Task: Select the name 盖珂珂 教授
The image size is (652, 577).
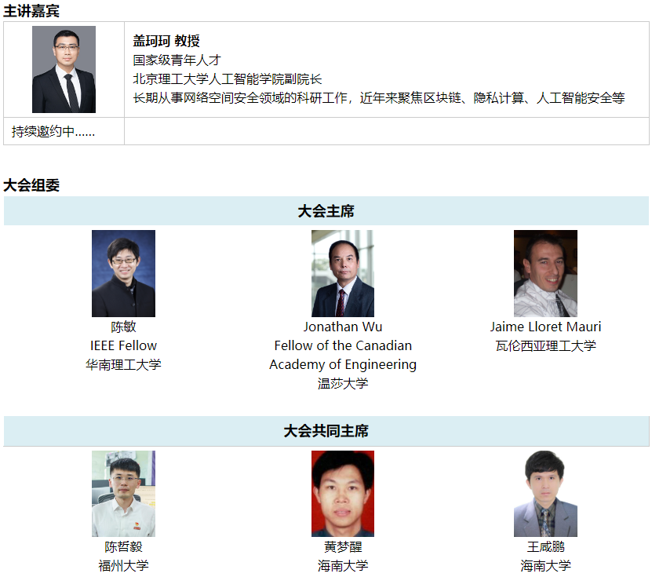Action: pyautogui.click(x=166, y=41)
